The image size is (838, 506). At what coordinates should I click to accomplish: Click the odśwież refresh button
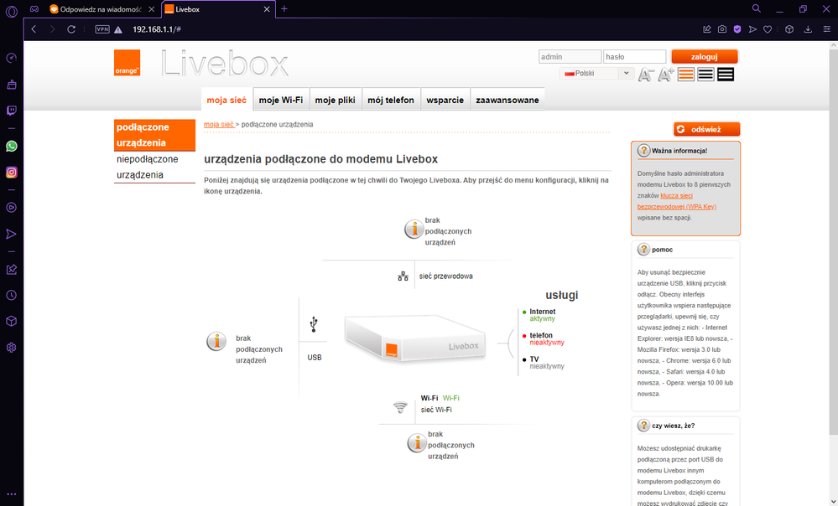tap(706, 129)
